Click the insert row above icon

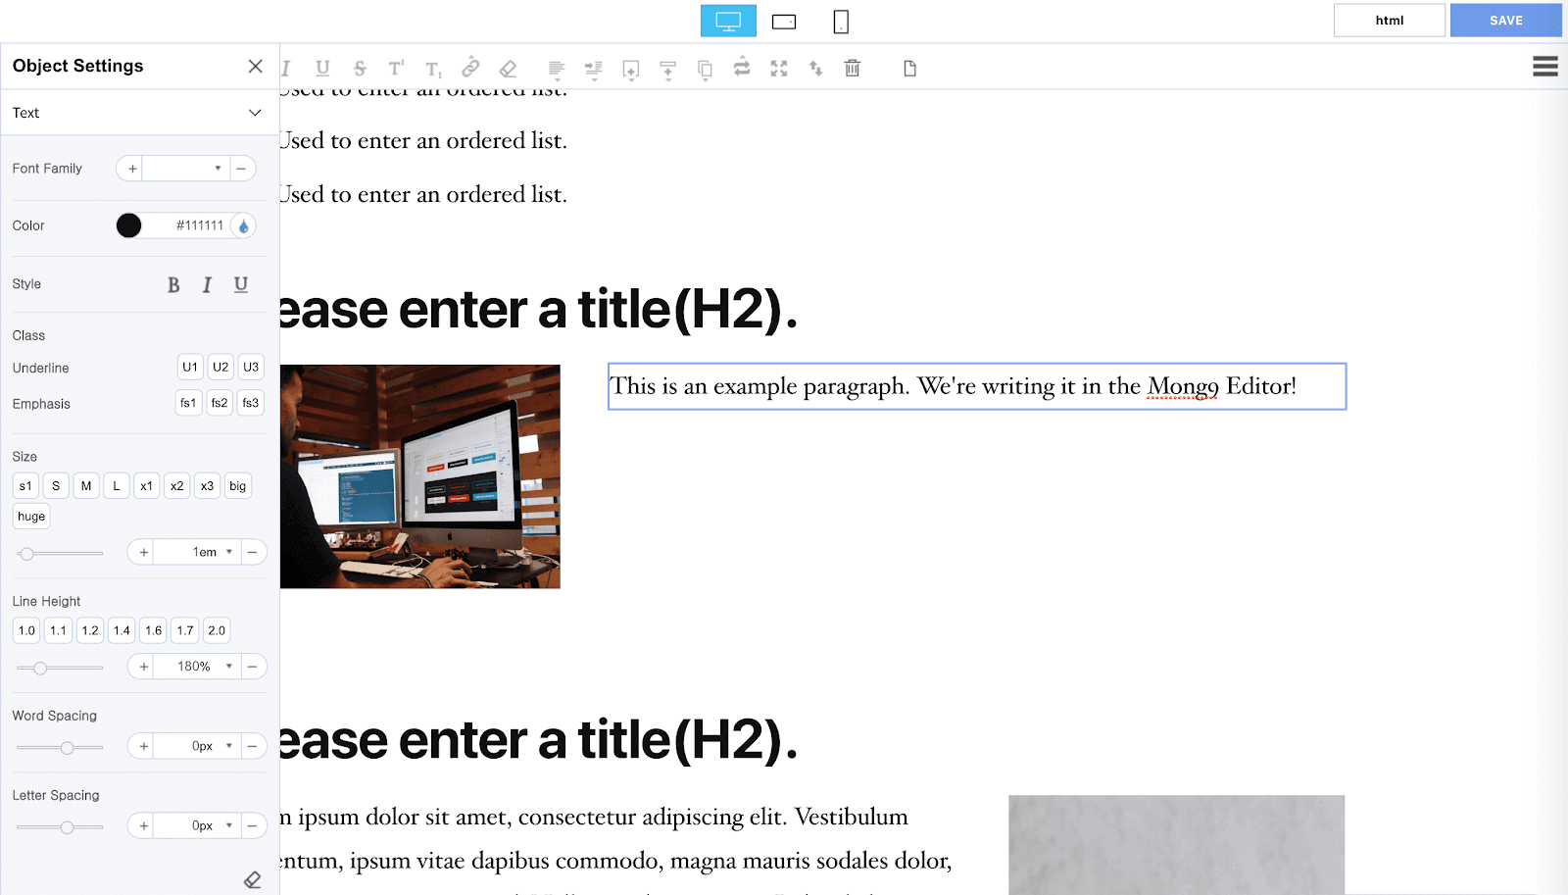click(x=668, y=69)
